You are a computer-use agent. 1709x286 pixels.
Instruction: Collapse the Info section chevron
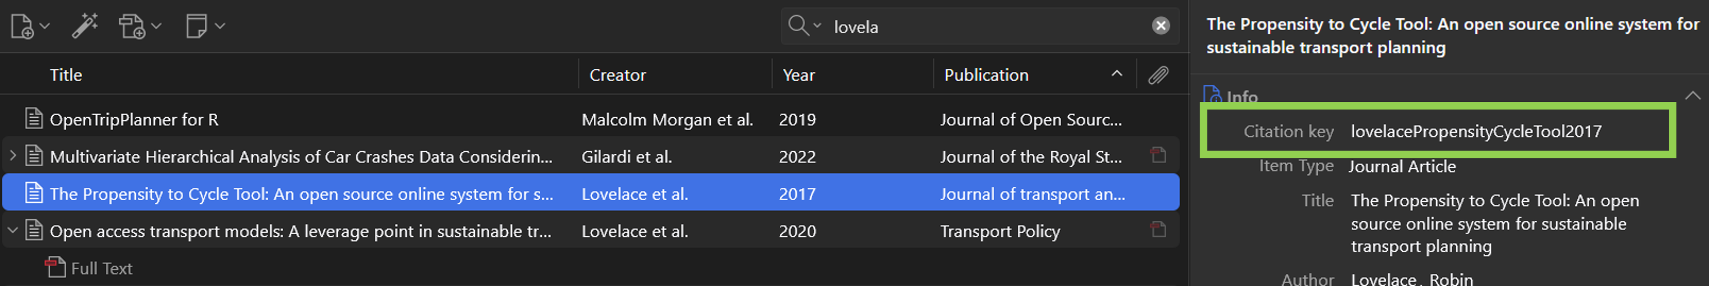[1692, 96]
